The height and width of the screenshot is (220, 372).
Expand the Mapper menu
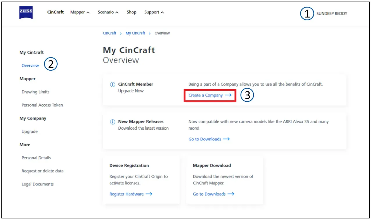click(x=80, y=12)
